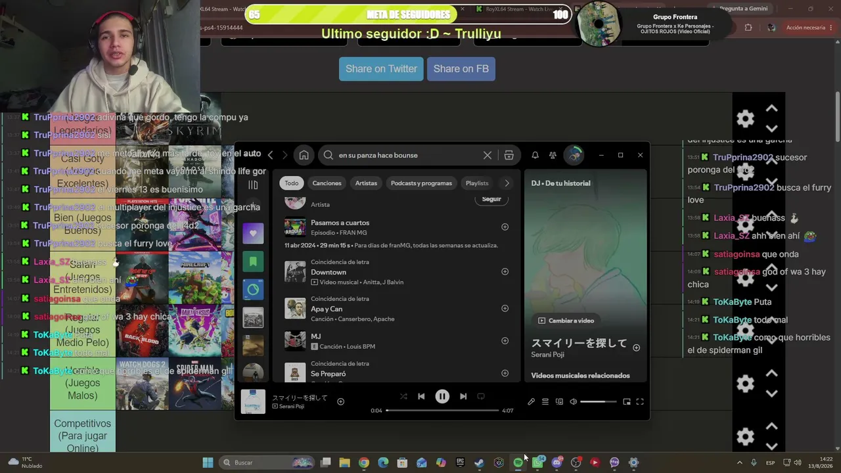Add now-playing track to Liked Songs in player bar
841x473 pixels.
(340, 401)
